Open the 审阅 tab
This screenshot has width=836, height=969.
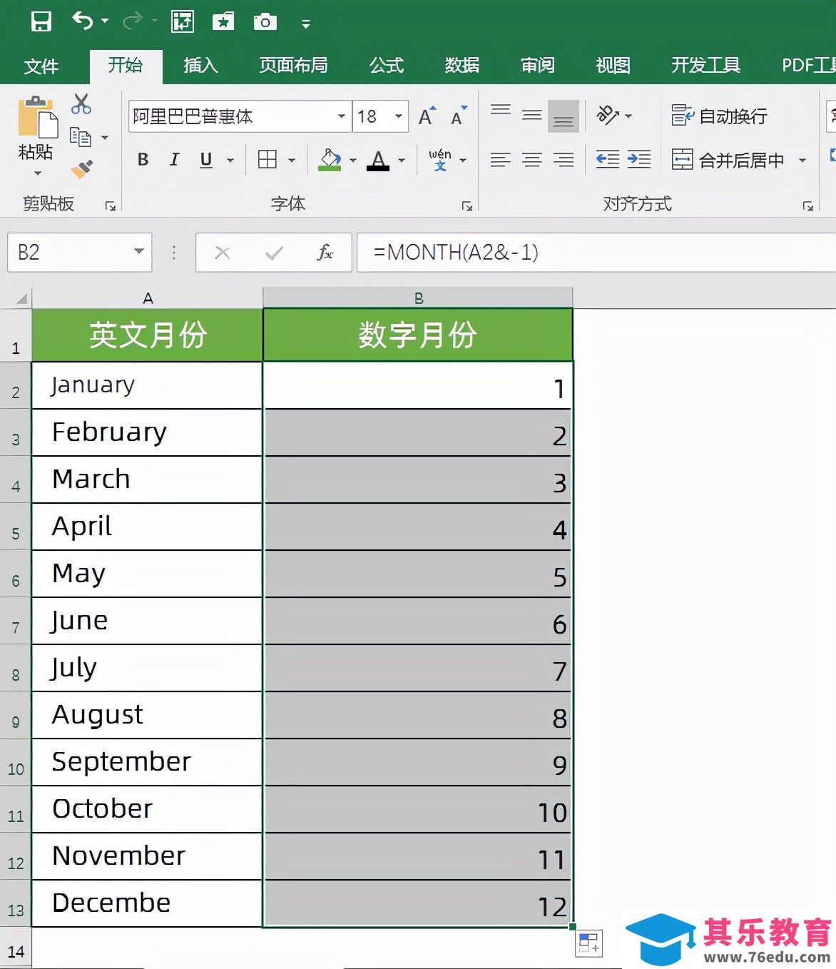(538, 66)
